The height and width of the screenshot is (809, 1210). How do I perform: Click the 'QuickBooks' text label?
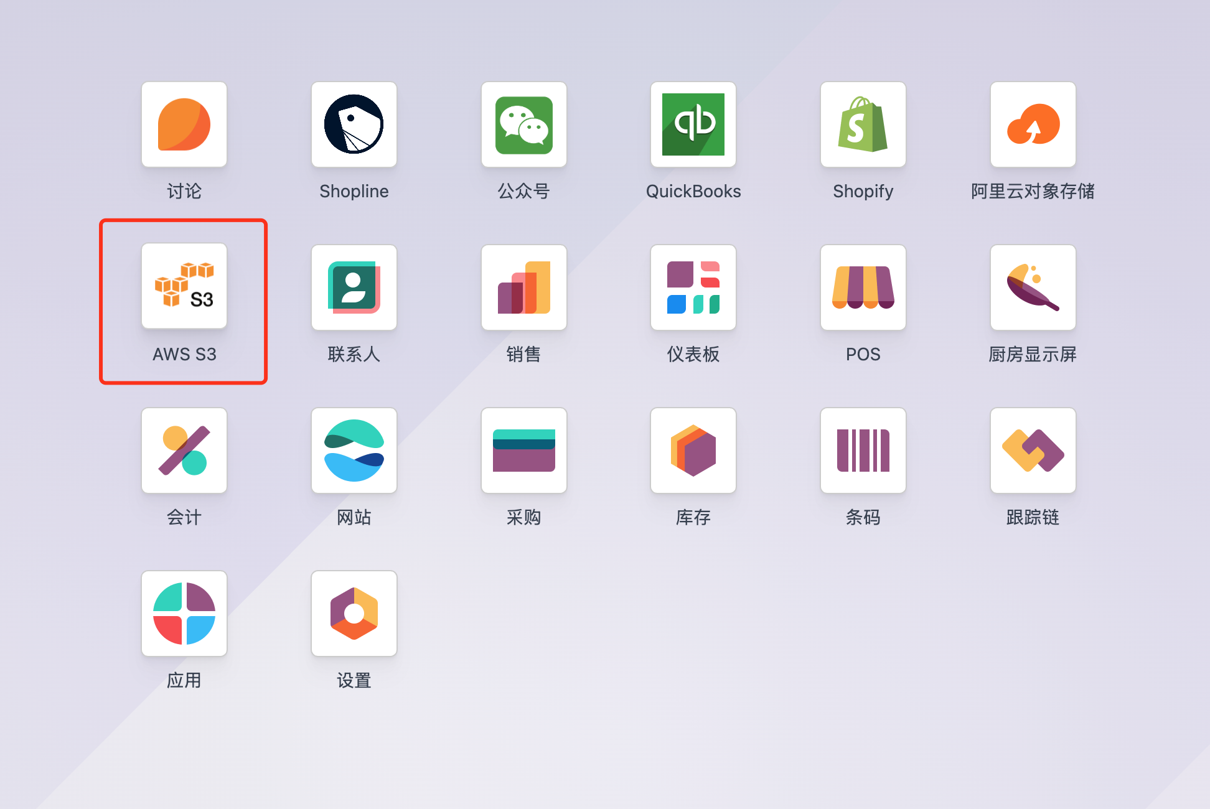(x=693, y=191)
